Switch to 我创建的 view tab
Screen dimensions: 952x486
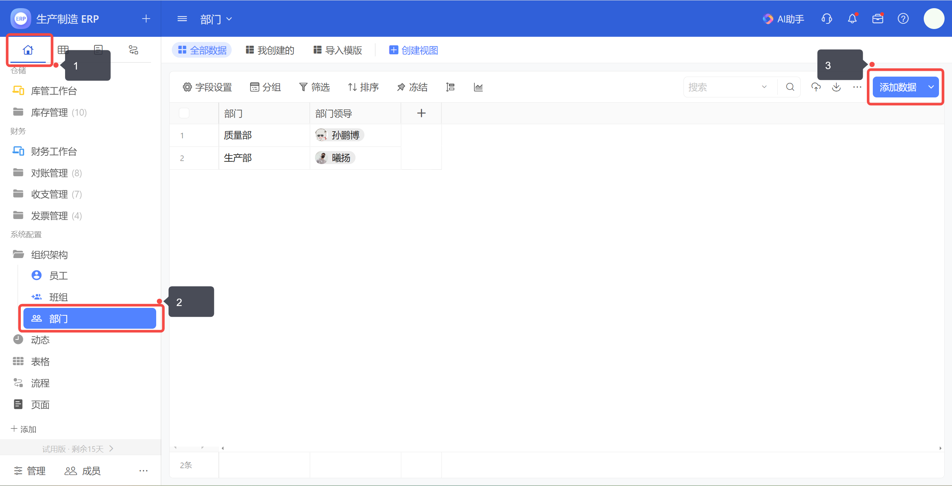270,50
